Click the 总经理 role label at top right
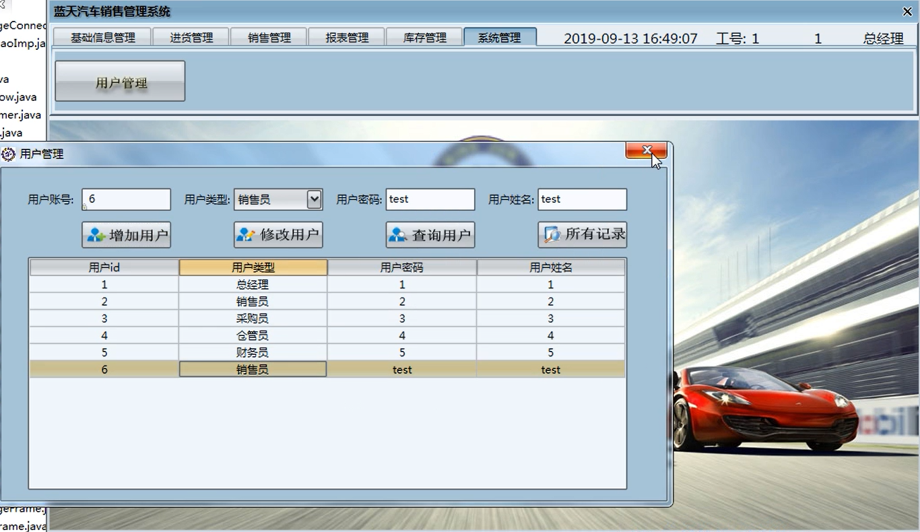This screenshot has height=532, width=920. tap(883, 38)
